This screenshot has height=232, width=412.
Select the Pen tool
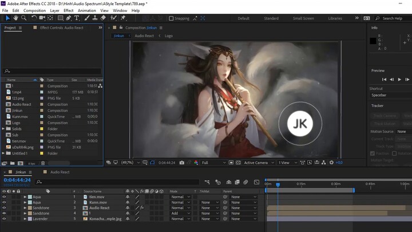68,18
